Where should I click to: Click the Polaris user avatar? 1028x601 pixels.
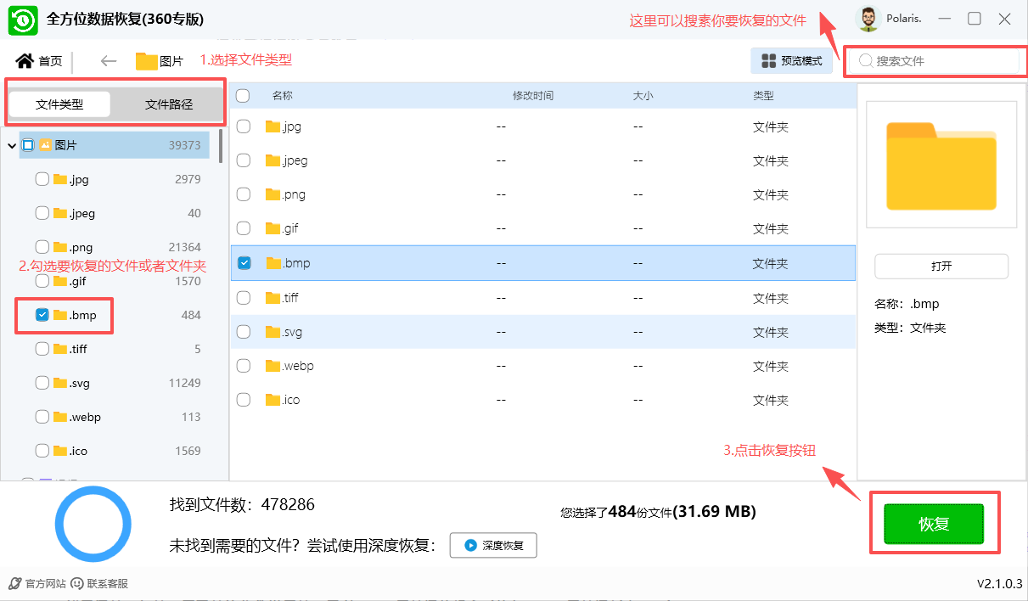868,19
